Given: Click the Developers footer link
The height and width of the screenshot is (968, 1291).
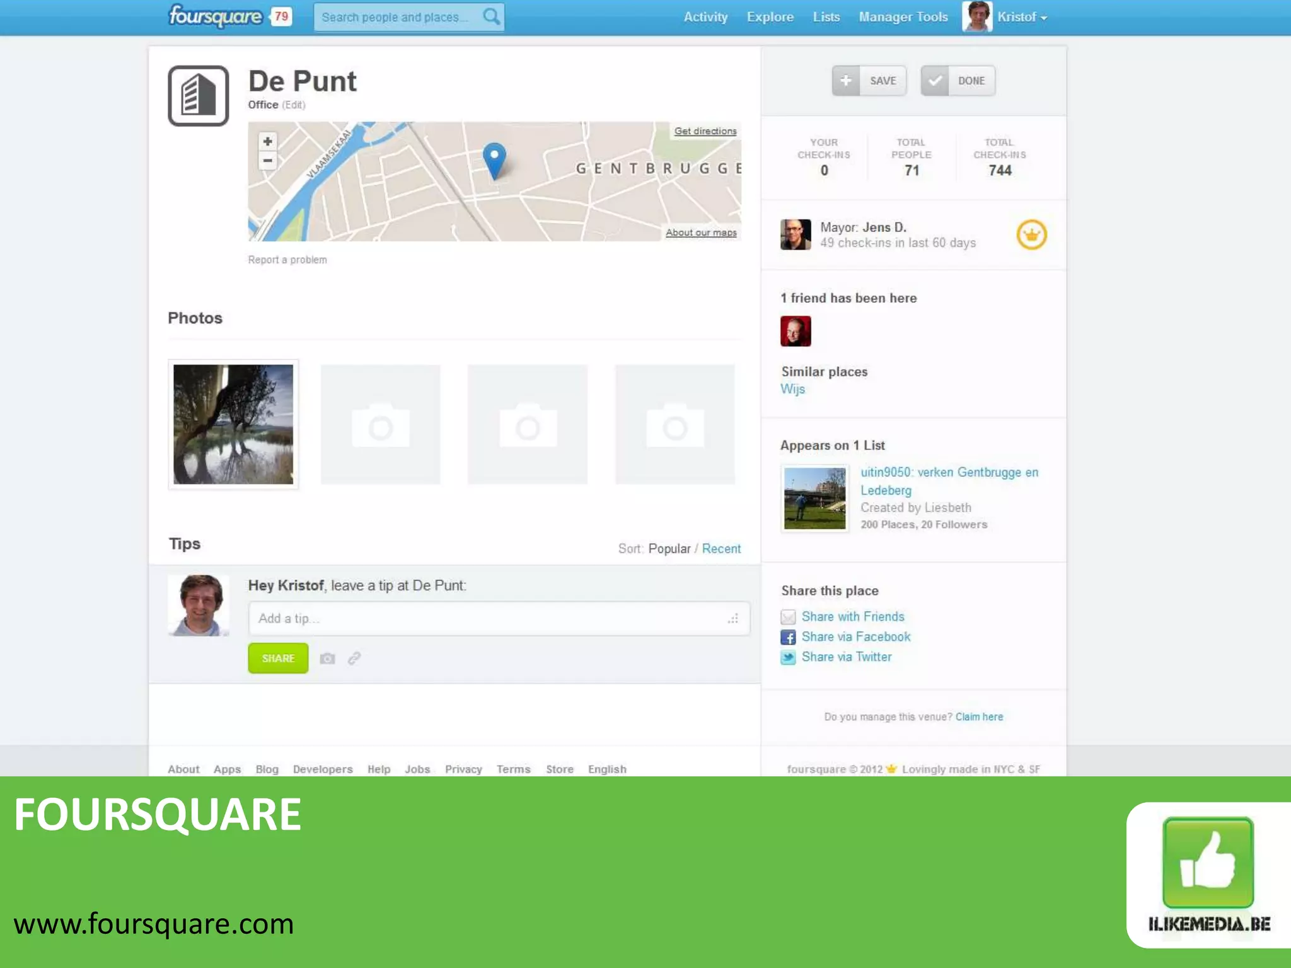Looking at the screenshot, I should tap(323, 769).
